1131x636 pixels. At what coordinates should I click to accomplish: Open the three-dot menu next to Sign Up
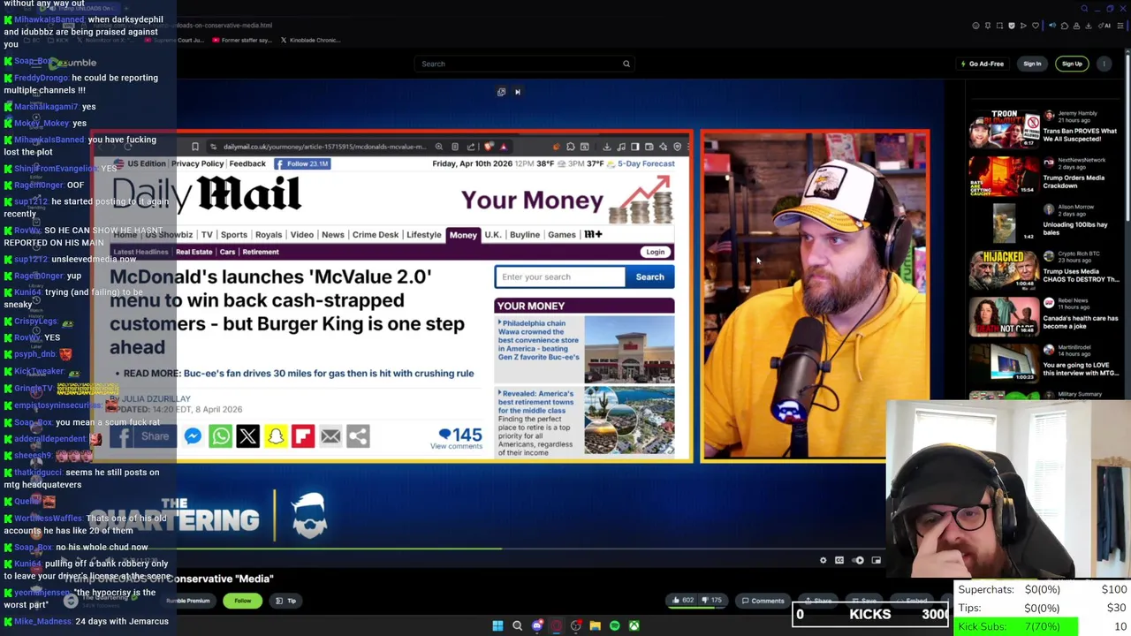(x=1104, y=64)
